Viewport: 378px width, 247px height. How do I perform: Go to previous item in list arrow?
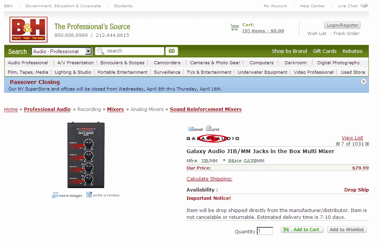338,144
